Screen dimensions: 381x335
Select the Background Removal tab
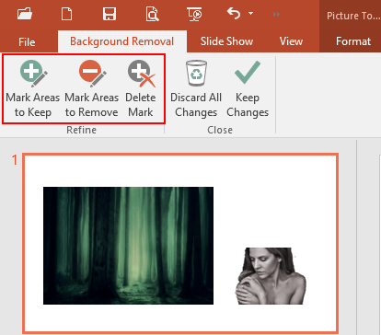click(x=122, y=41)
